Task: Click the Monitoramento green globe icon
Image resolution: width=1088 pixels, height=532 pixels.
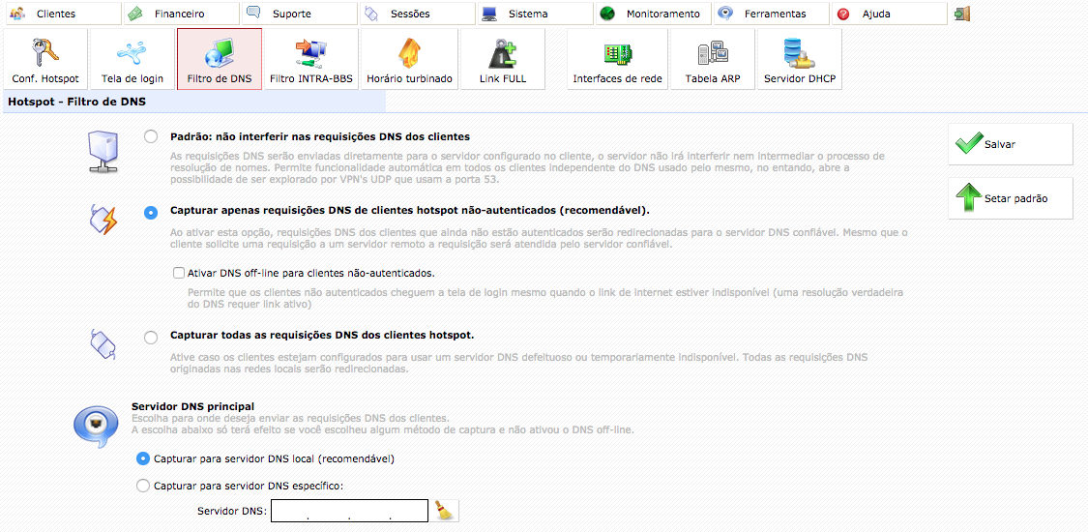Action: (x=608, y=14)
